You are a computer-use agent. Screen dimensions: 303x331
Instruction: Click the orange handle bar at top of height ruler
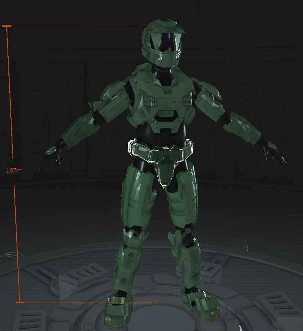tap(7, 26)
